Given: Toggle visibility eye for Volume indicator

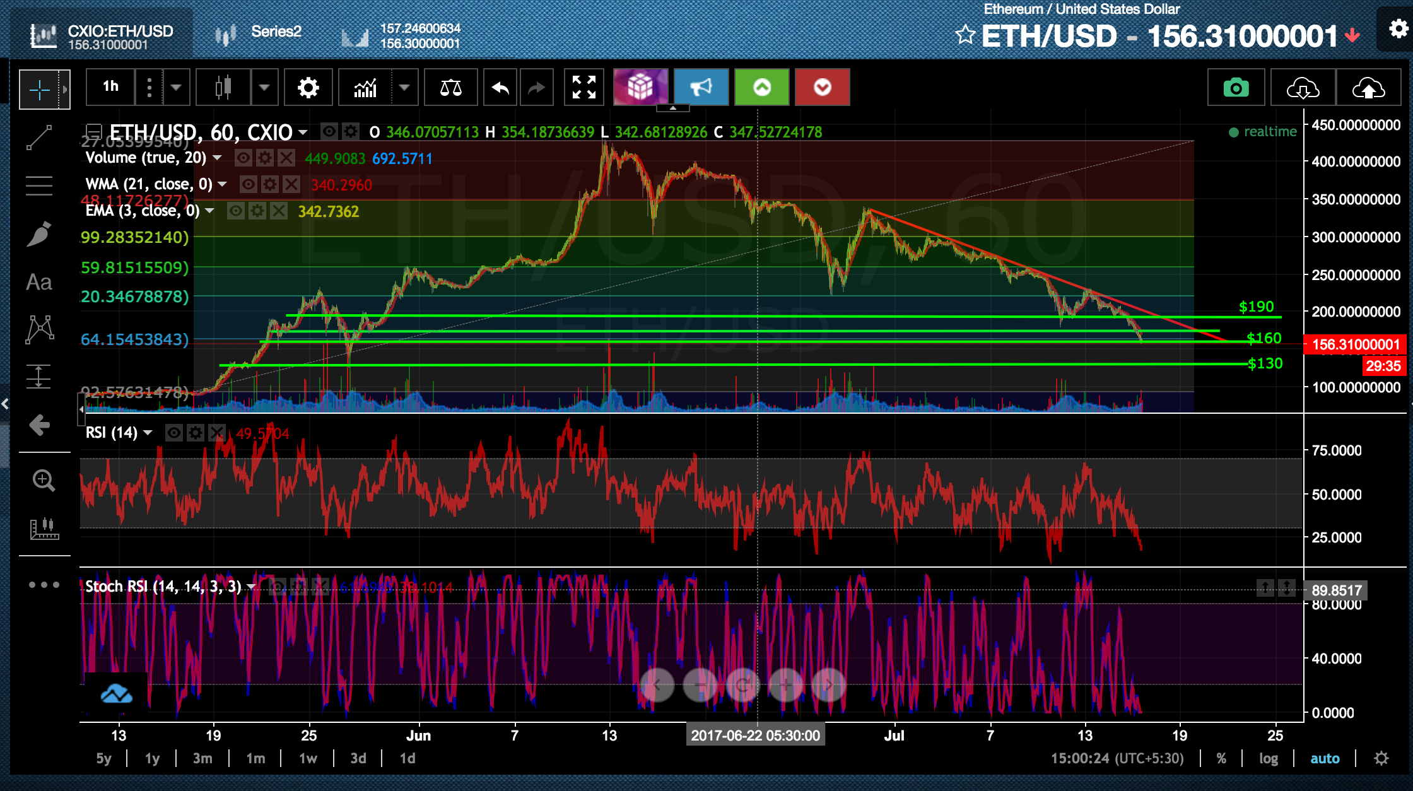Looking at the screenshot, I should [x=243, y=158].
